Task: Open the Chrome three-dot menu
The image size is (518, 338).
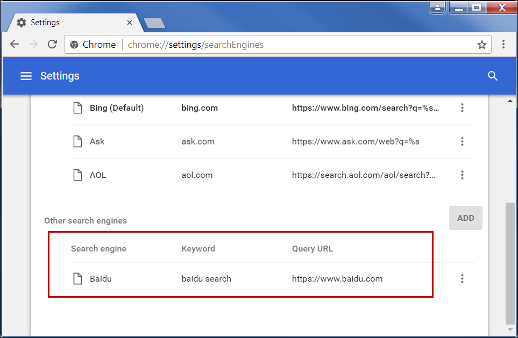Action: pos(503,45)
